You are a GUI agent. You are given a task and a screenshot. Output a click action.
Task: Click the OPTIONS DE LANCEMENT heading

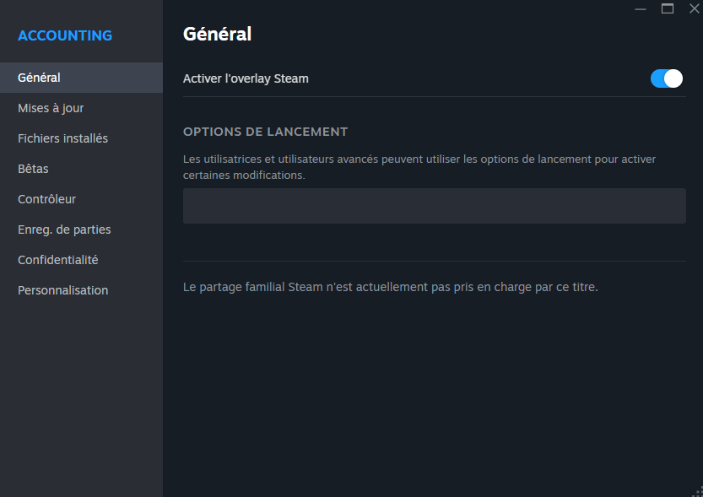tap(265, 132)
